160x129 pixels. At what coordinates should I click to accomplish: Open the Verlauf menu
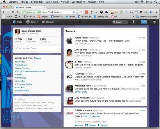tap(65, 2)
